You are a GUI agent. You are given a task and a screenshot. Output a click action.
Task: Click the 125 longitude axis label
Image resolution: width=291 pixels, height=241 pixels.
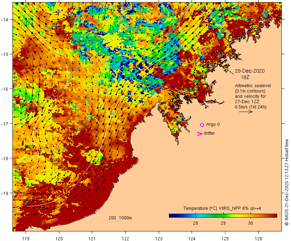click(225, 239)
